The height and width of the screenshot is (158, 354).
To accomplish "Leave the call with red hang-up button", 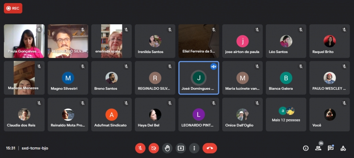I will coord(210,148).
